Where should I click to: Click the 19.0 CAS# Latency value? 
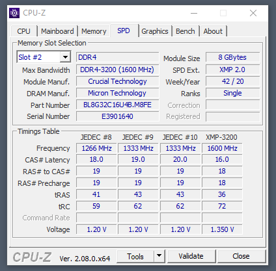[x=138, y=159]
